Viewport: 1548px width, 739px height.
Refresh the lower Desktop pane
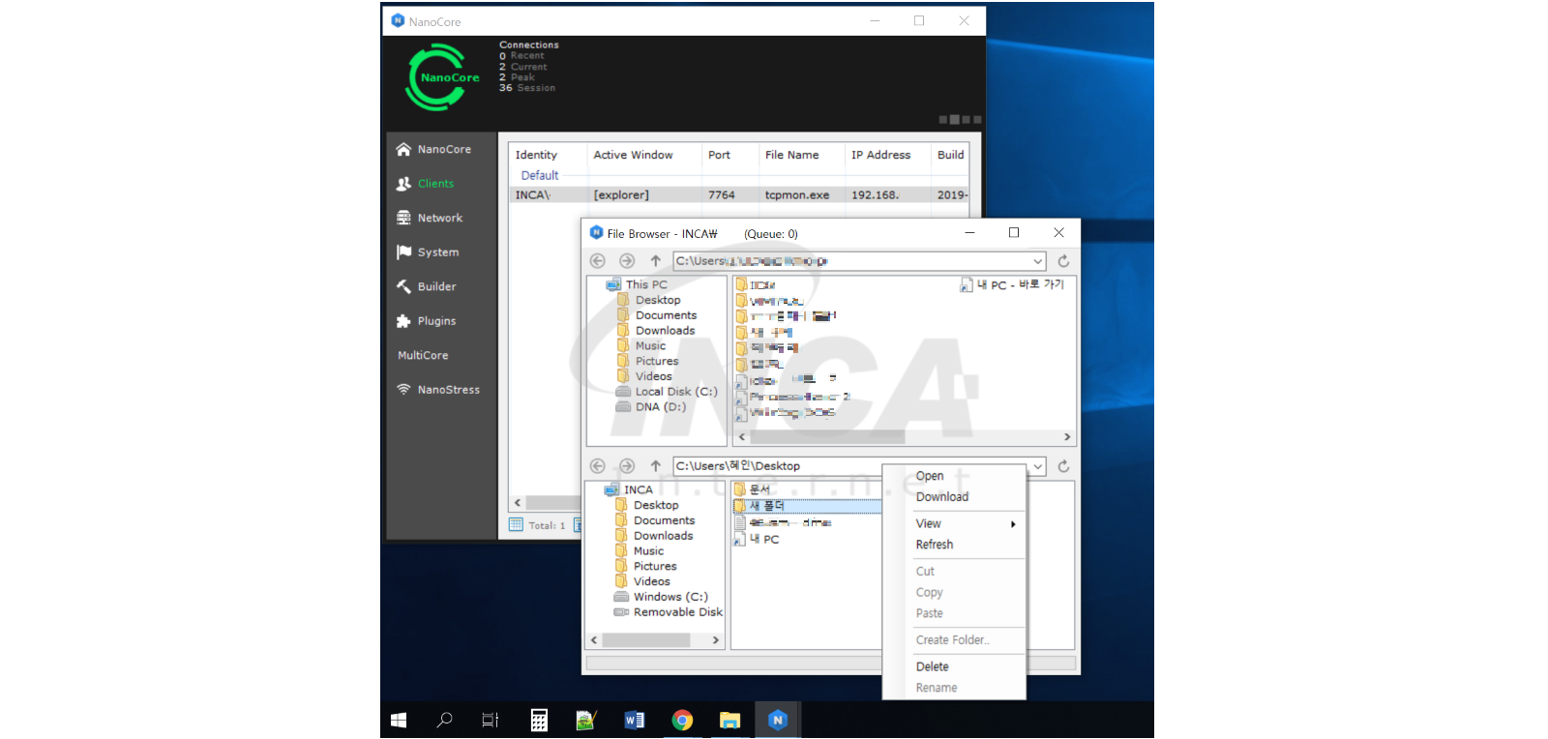click(x=1063, y=466)
